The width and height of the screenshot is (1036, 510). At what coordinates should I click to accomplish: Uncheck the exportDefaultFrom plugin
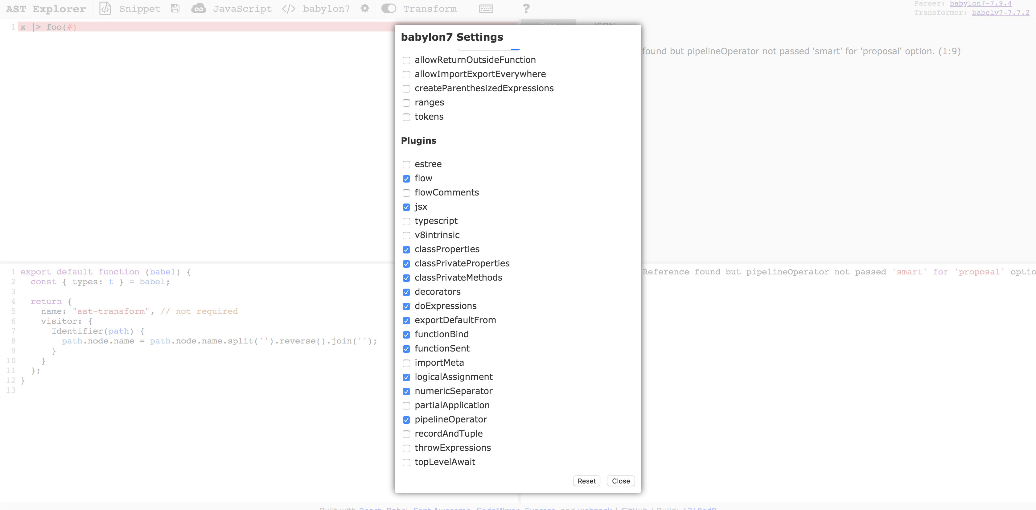point(406,321)
